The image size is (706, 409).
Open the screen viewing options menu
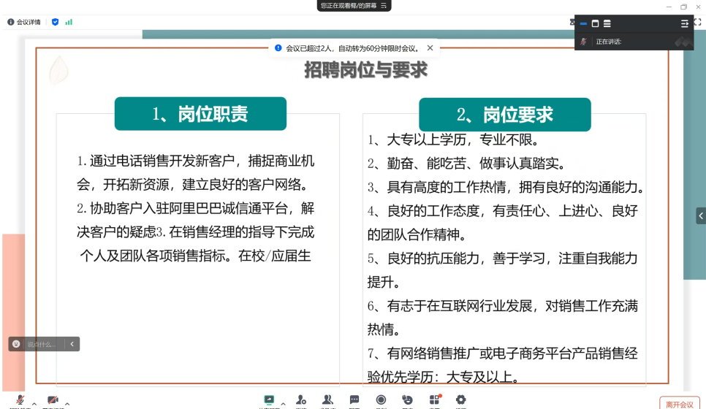384,6
